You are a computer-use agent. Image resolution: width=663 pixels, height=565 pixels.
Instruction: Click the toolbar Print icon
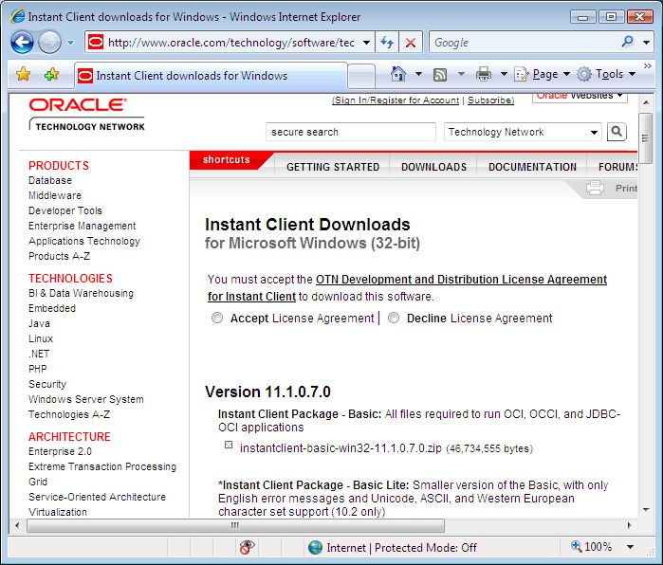[x=484, y=74]
